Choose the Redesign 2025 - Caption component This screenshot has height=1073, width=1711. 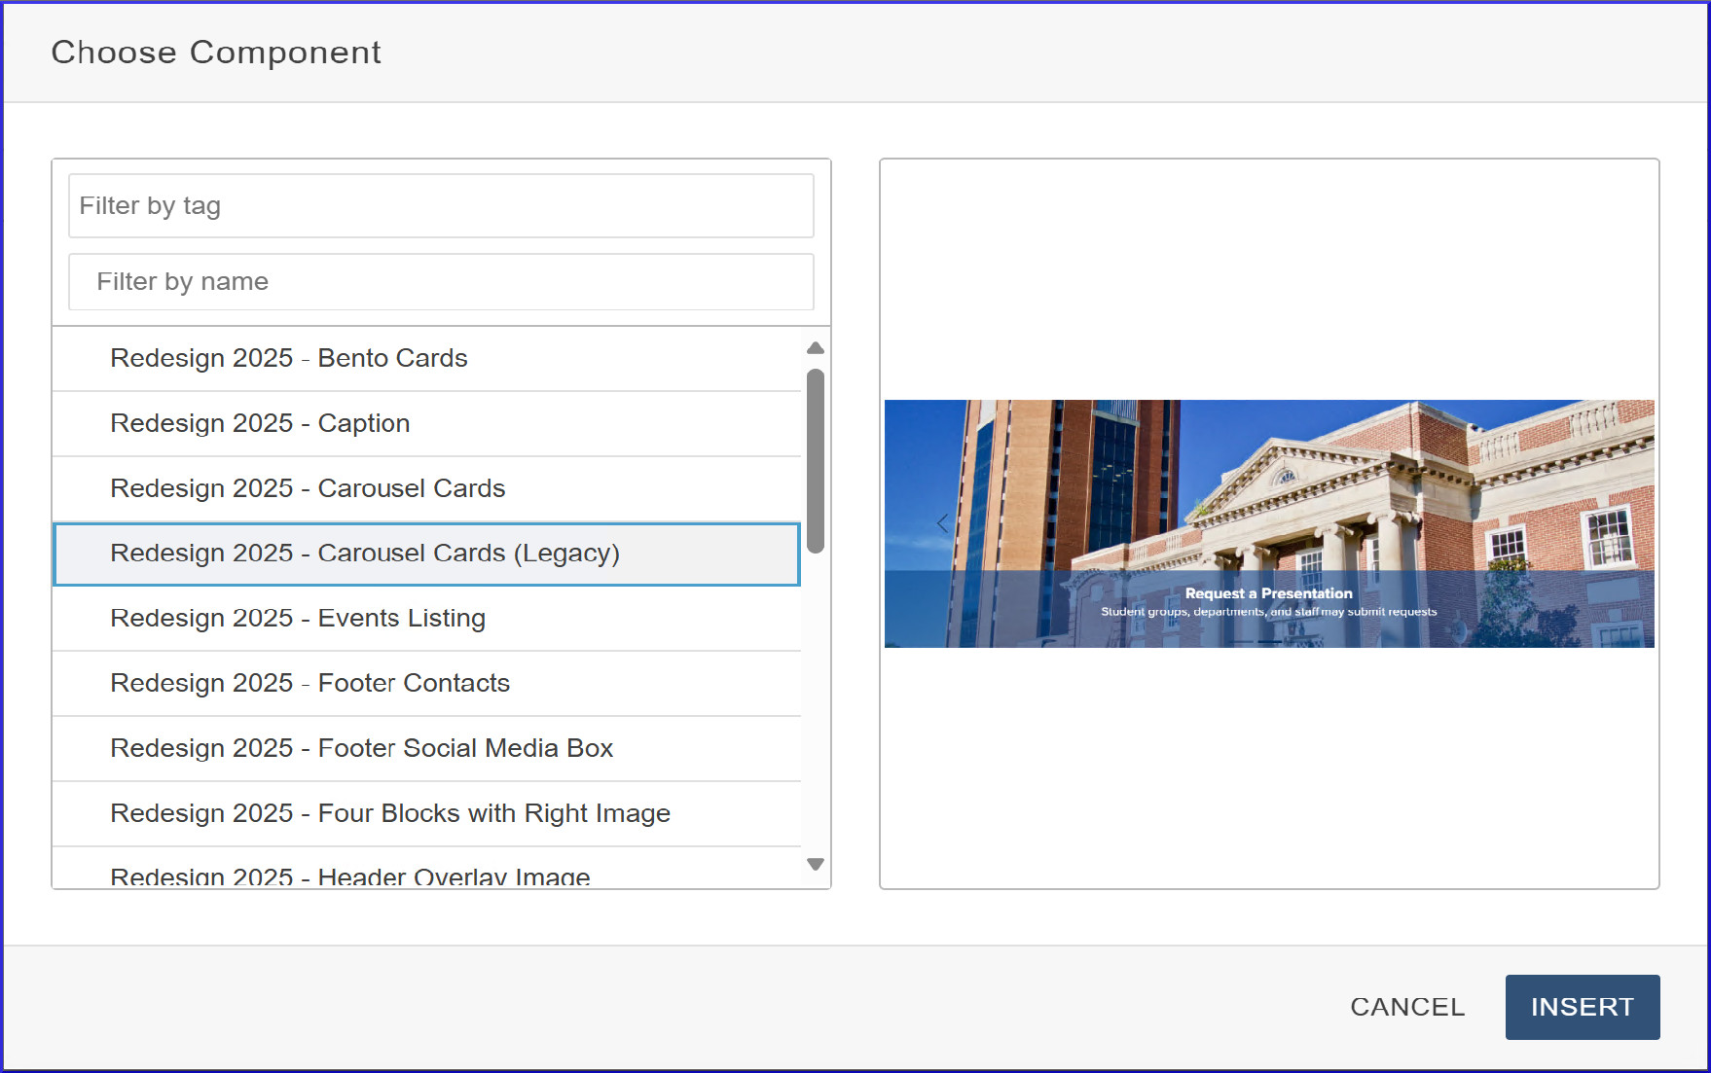coord(260,424)
